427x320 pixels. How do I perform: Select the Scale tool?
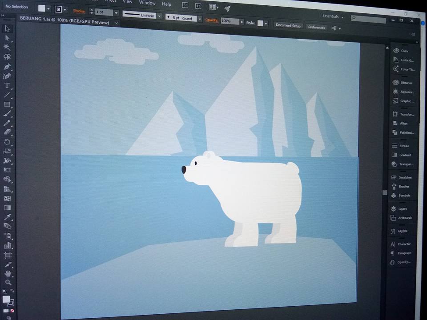[x=7, y=151]
